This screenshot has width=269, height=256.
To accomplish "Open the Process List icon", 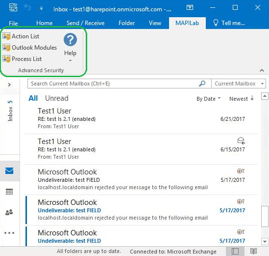I will pyautogui.click(x=6, y=59).
